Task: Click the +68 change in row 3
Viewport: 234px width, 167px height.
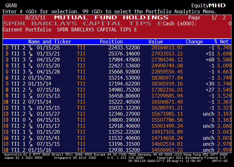Action: tap(210, 60)
